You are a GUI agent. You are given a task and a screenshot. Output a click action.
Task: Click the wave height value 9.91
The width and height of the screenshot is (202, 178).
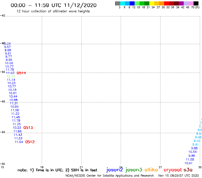(8, 53)
